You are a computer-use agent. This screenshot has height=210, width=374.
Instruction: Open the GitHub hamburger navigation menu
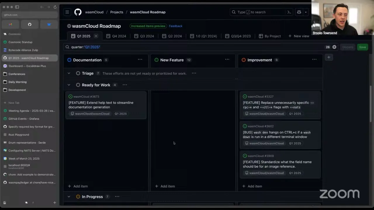(67, 12)
